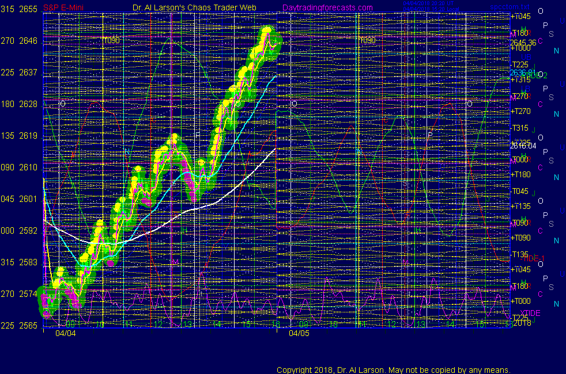
Task: Click the 2628 price axis label
Action: click(28, 105)
